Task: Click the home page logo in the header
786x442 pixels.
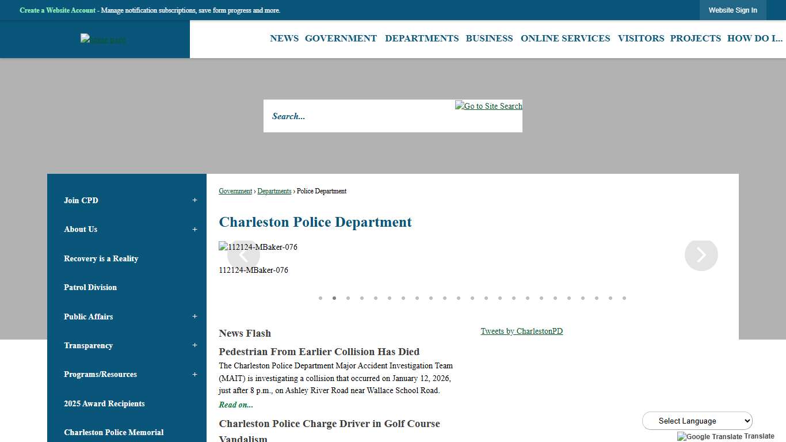Action: click(x=102, y=39)
